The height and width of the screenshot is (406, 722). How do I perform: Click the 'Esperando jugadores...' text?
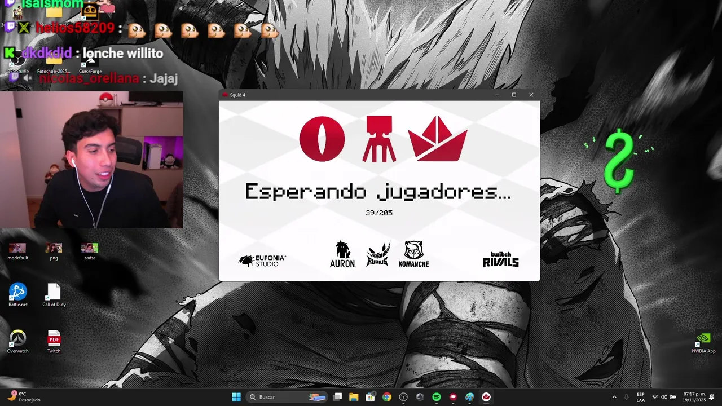[x=378, y=192]
